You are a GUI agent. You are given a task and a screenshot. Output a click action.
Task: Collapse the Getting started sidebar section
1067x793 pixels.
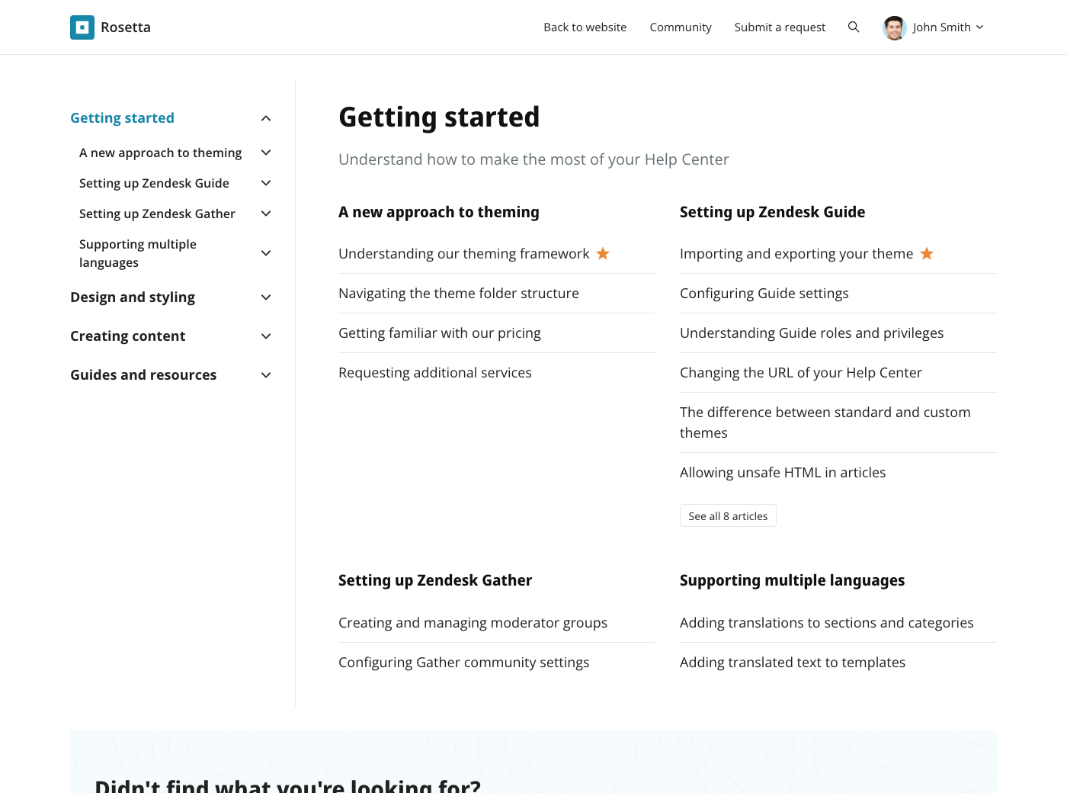[x=266, y=118]
